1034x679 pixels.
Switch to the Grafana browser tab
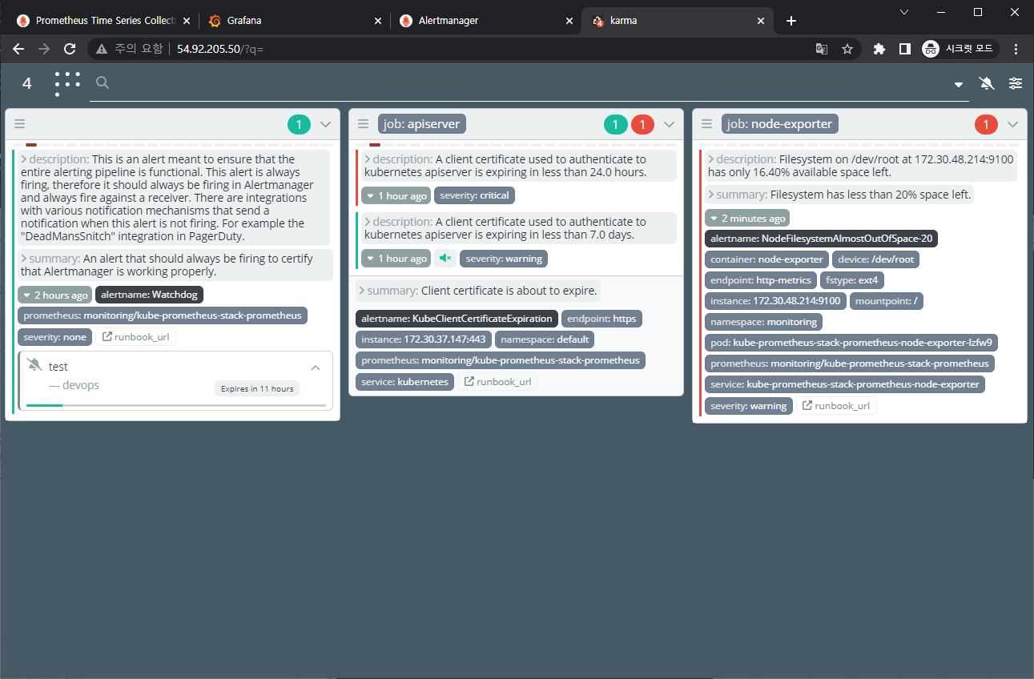[x=295, y=21]
